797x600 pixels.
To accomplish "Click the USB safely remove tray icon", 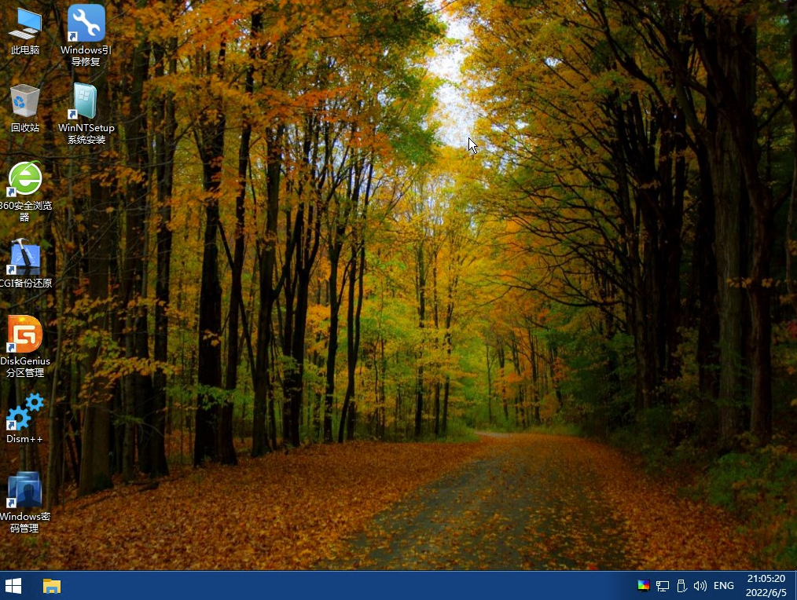I will 681,586.
